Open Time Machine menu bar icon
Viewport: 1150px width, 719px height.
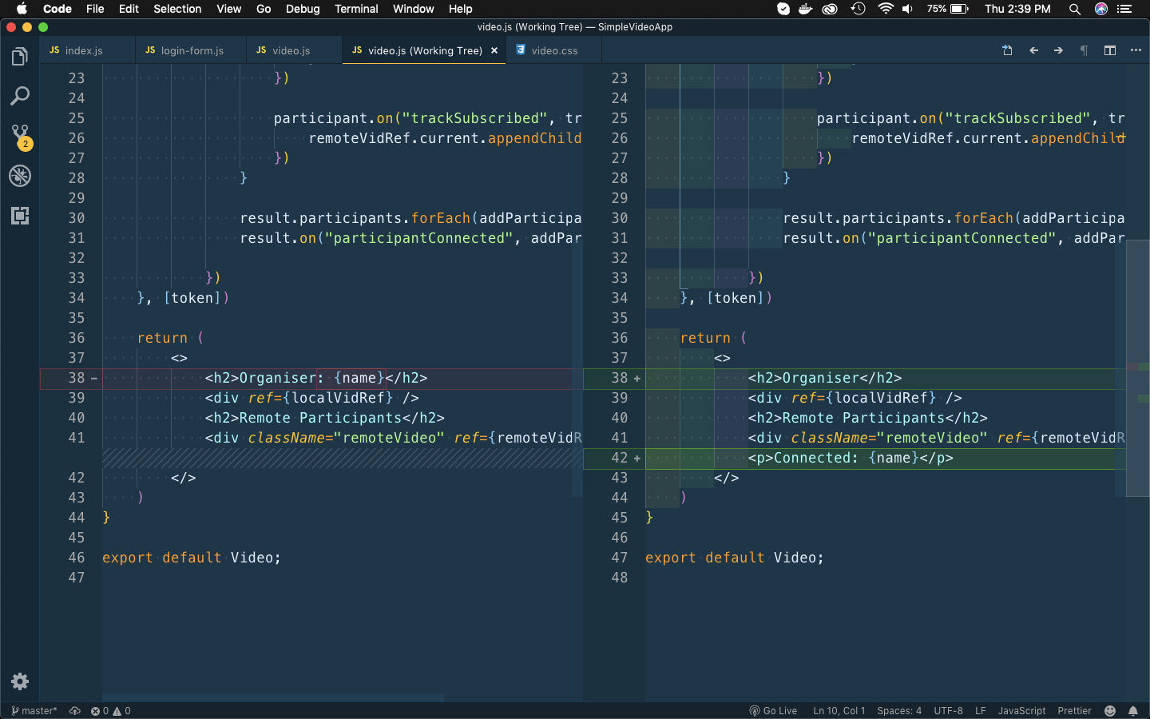click(858, 9)
